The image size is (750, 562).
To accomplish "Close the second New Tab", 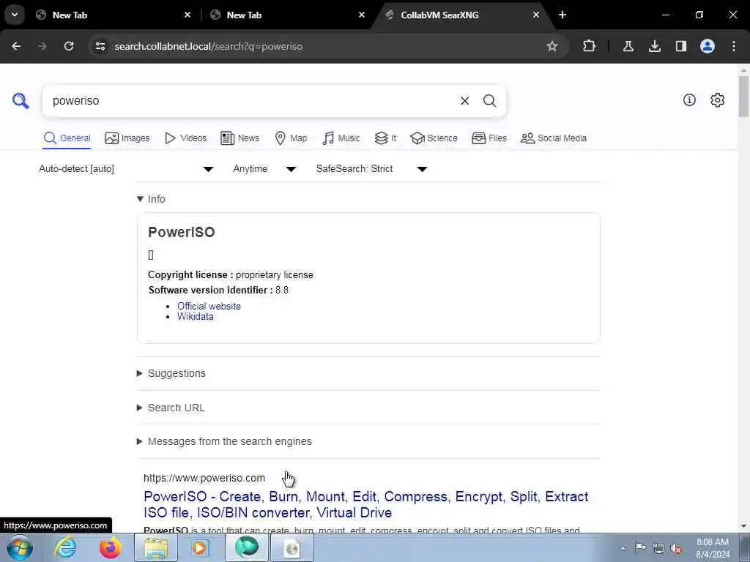I will coord(362,15).
